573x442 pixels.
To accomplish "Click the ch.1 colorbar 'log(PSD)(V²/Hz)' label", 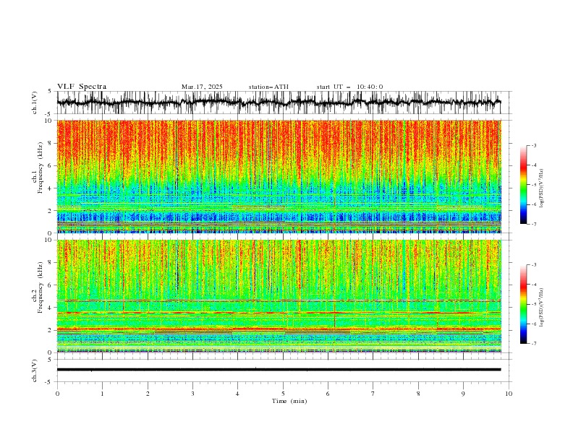I will click(x=542, y=188).
